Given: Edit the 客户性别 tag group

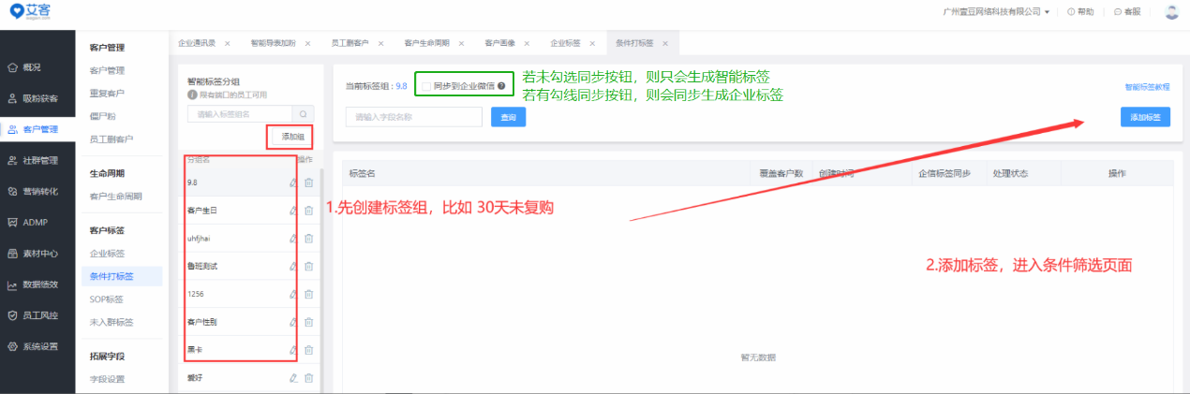Looking at the screenshot, I should pos(293,322).
